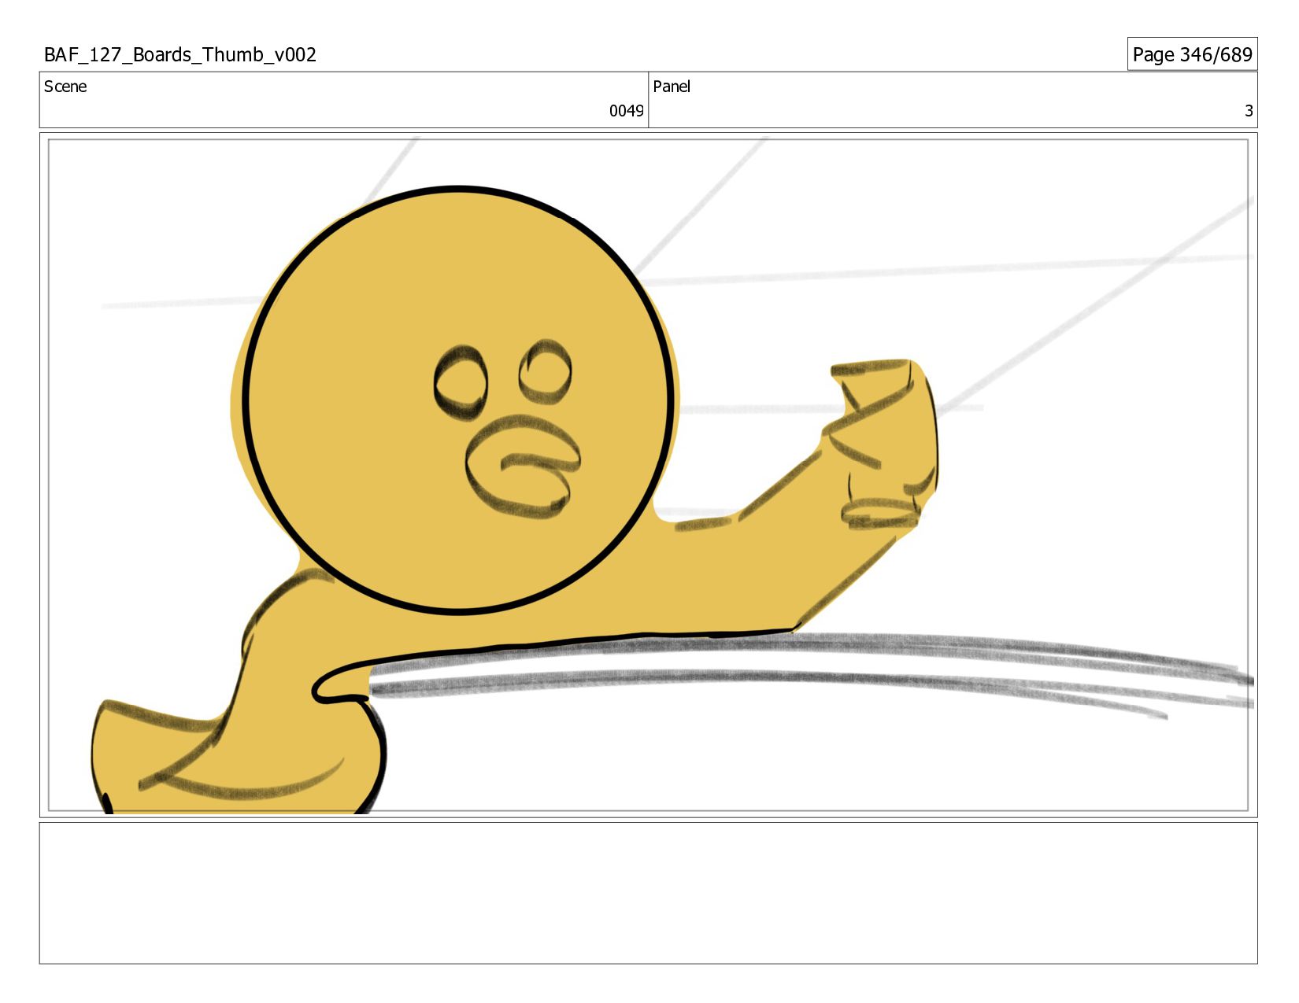Click the Page 346/689 indicator box
Image resolution: width=1299 pixels, height=1003 pixels.
1192,54
